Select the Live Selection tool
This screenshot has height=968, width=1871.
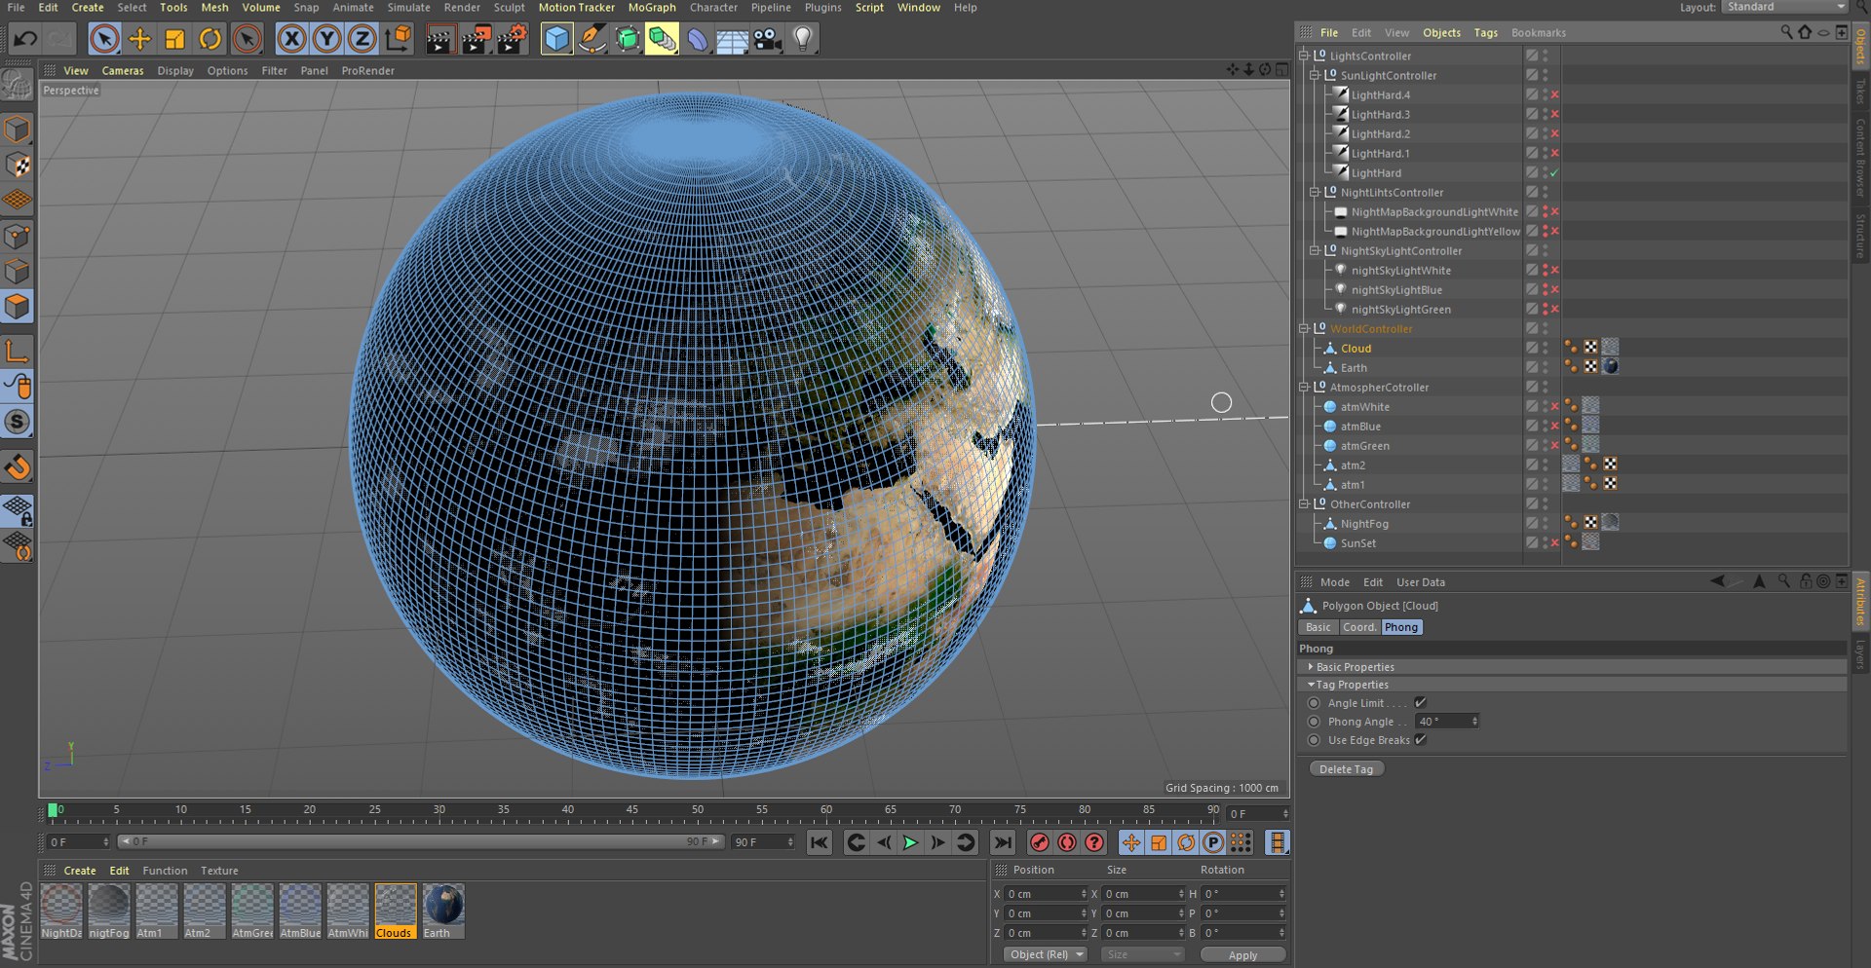click(x=104, y=39)
